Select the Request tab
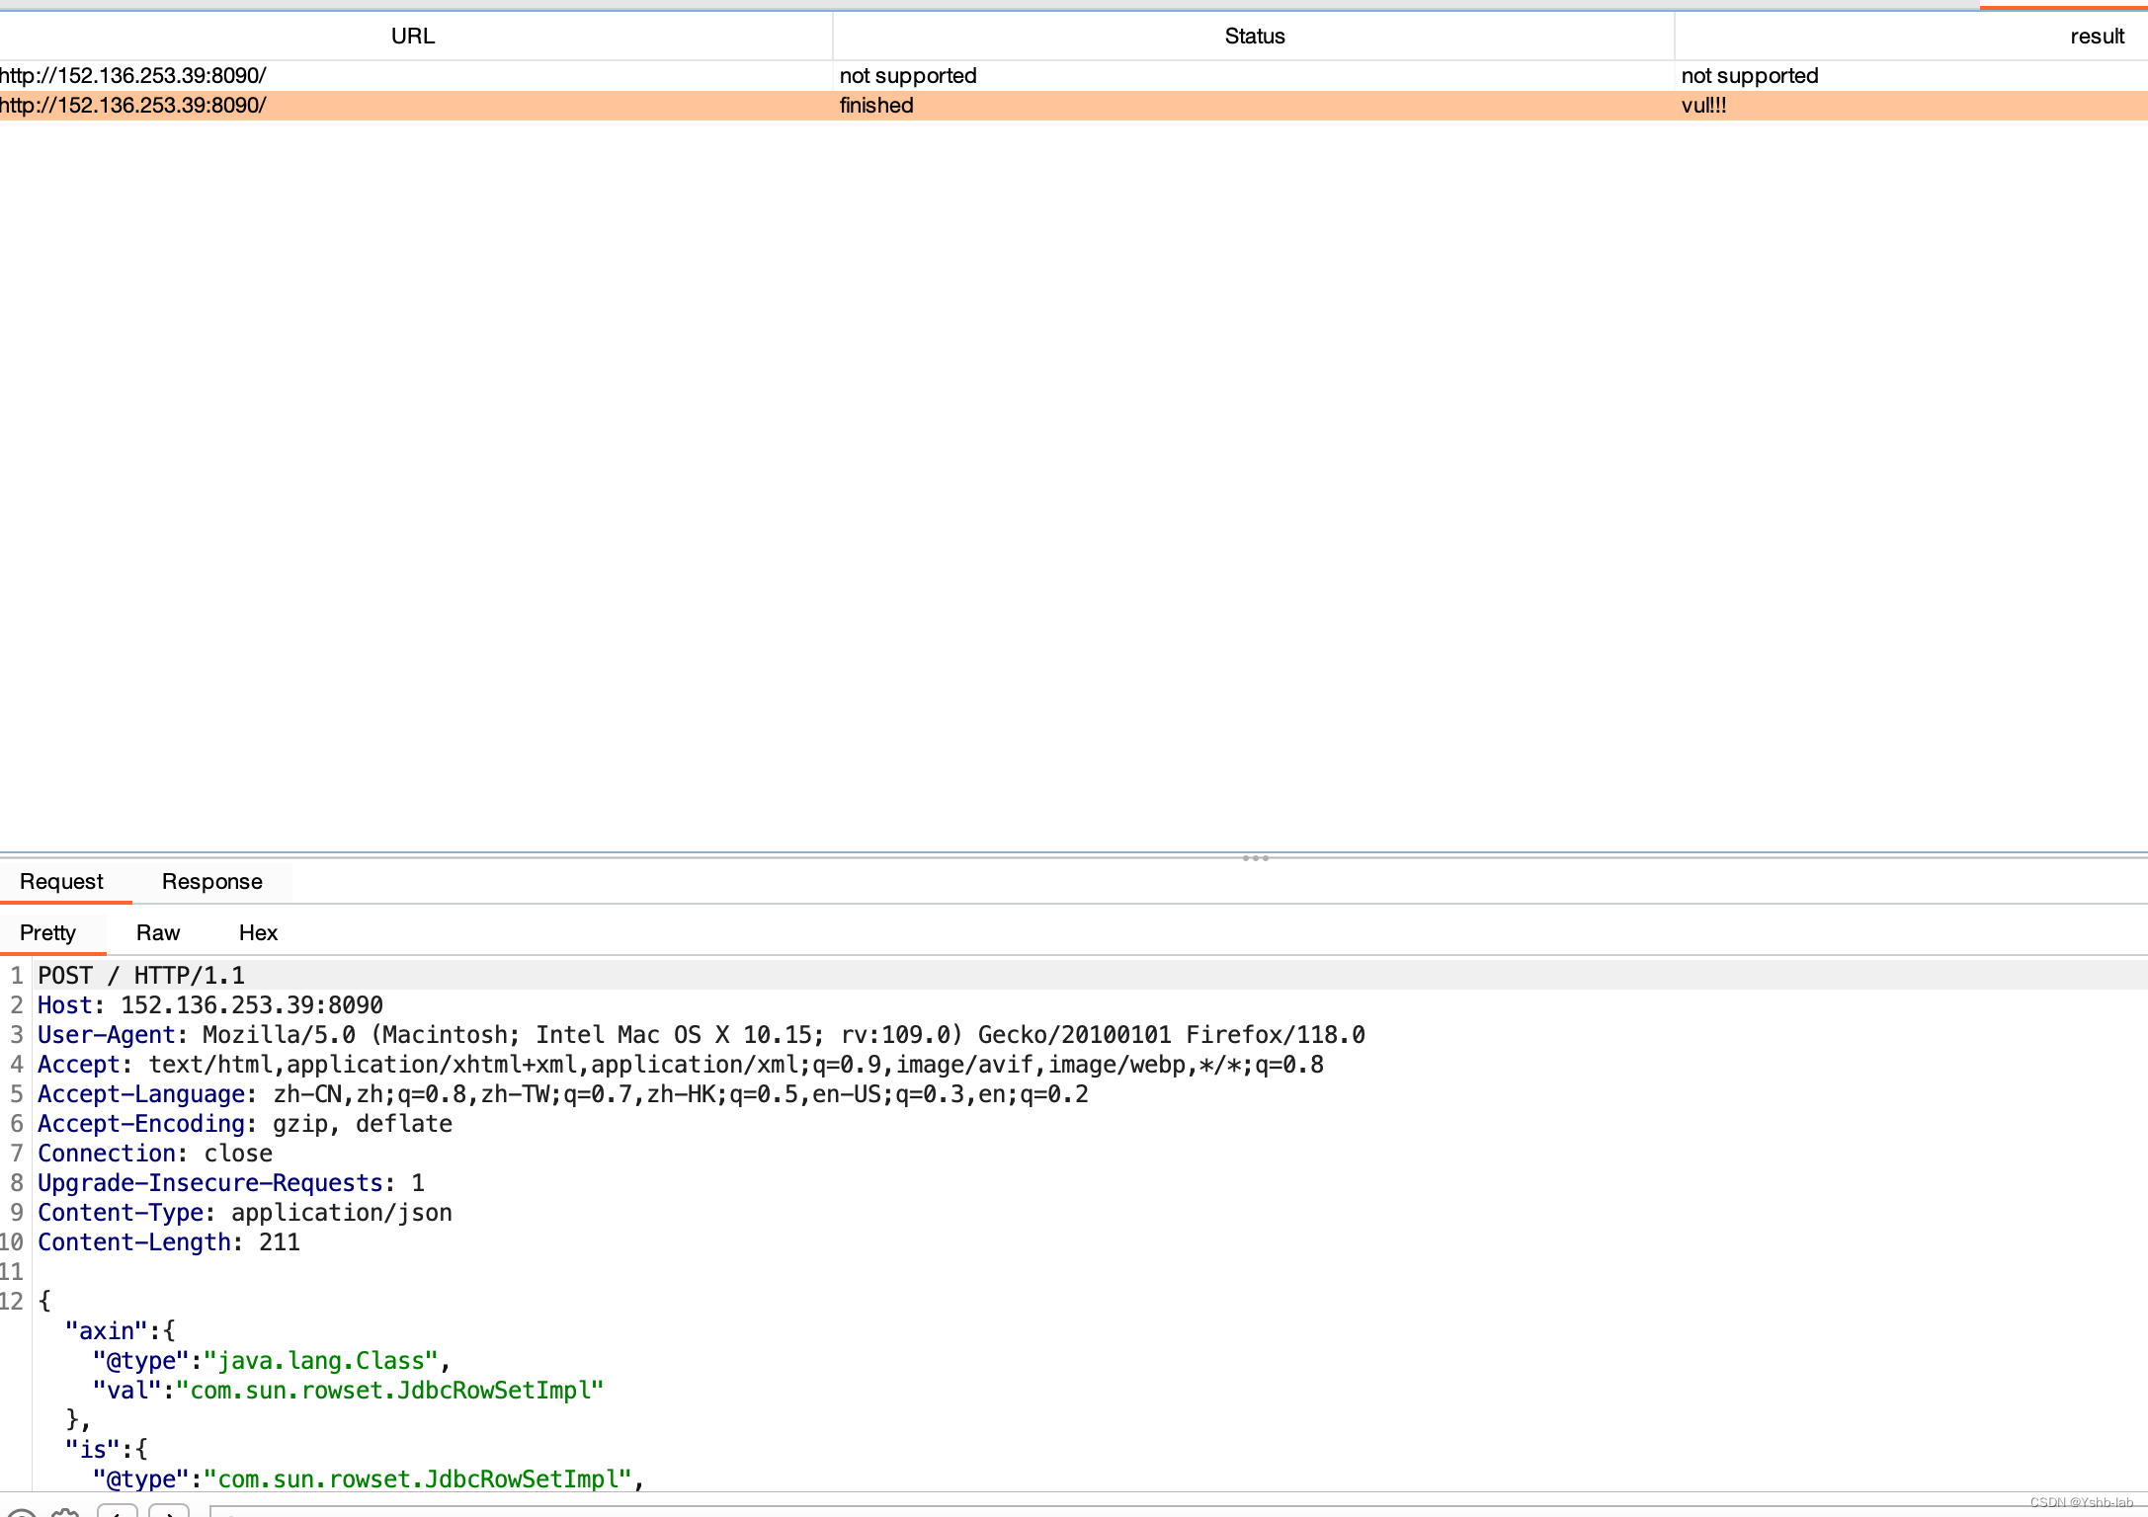 pyautogui.click(x=62, y=881)
